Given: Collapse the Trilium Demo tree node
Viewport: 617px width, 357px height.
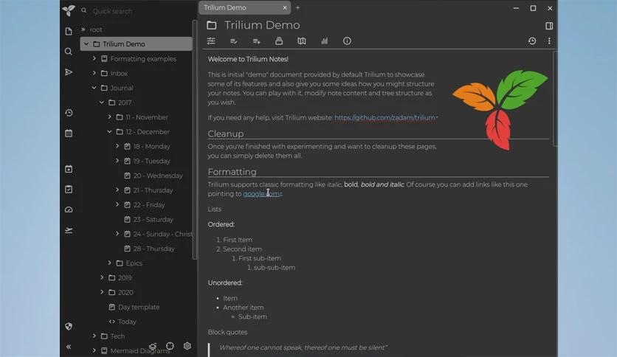Looking at the screenshot, I should point(86,44).
